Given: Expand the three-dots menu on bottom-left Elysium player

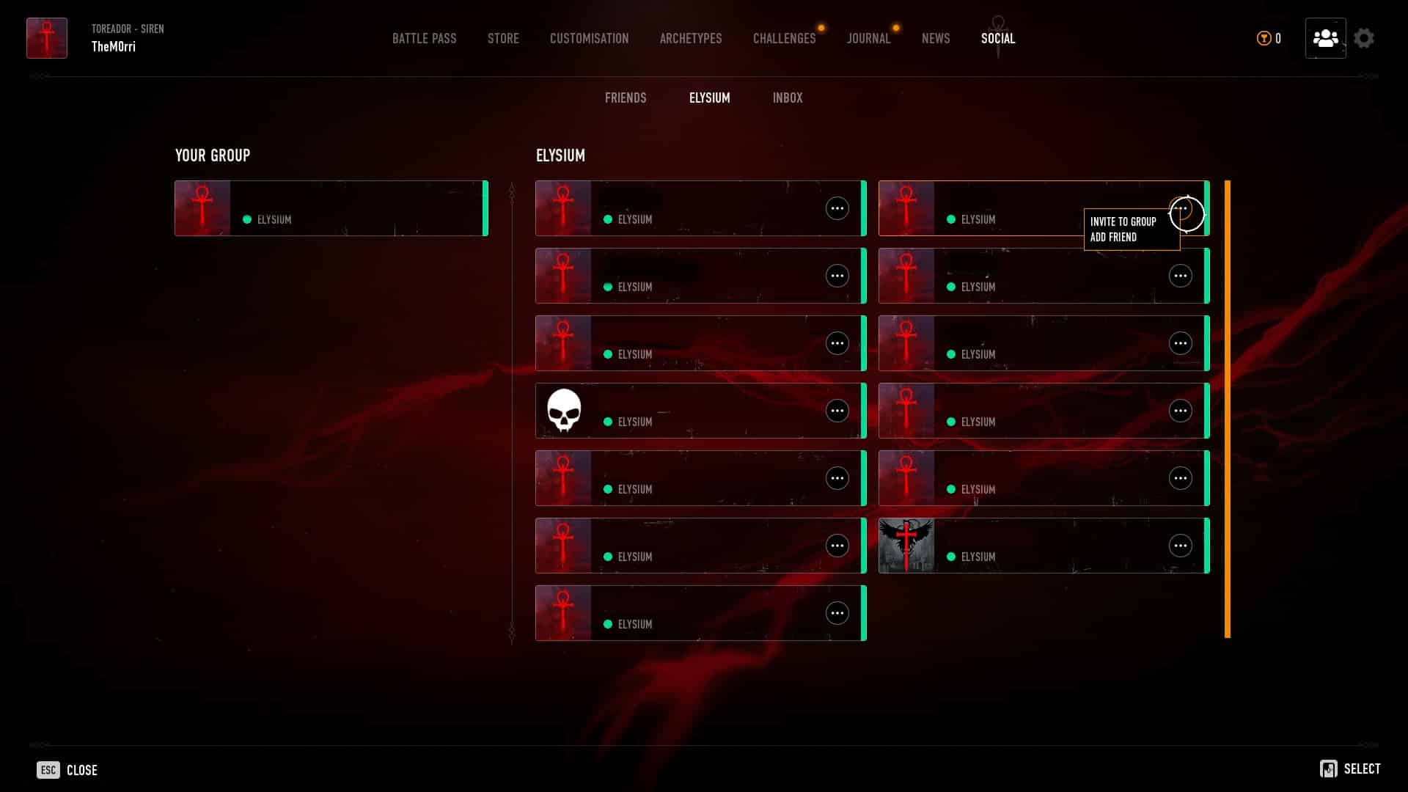Looking at the screenshot, I should pos(837,613).
